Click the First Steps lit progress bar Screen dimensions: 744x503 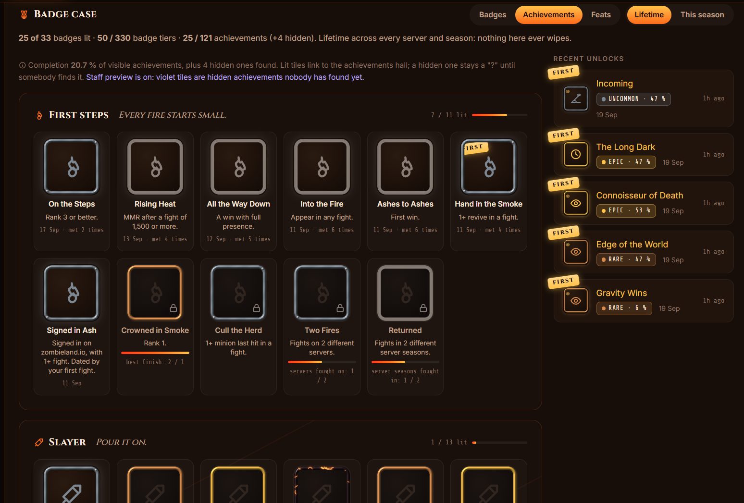pos(499,115)
